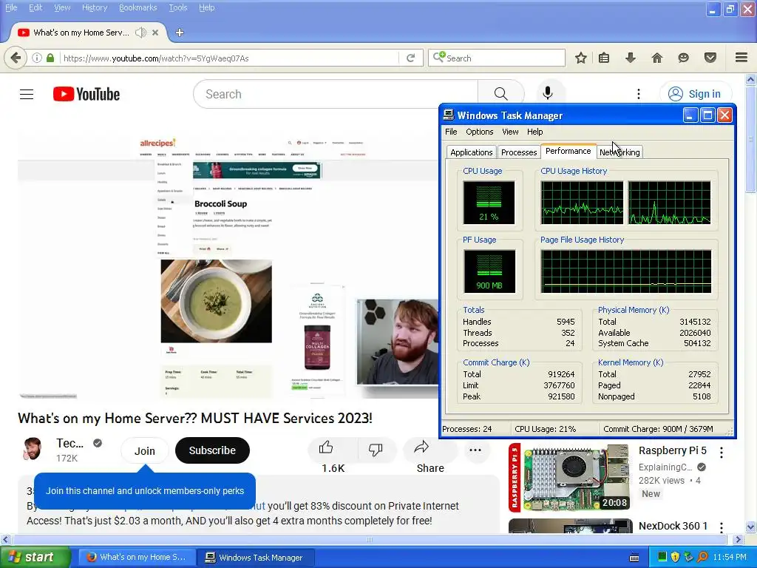Click the Sign in button
The image size is (757, 568).
tap(696, 94)
